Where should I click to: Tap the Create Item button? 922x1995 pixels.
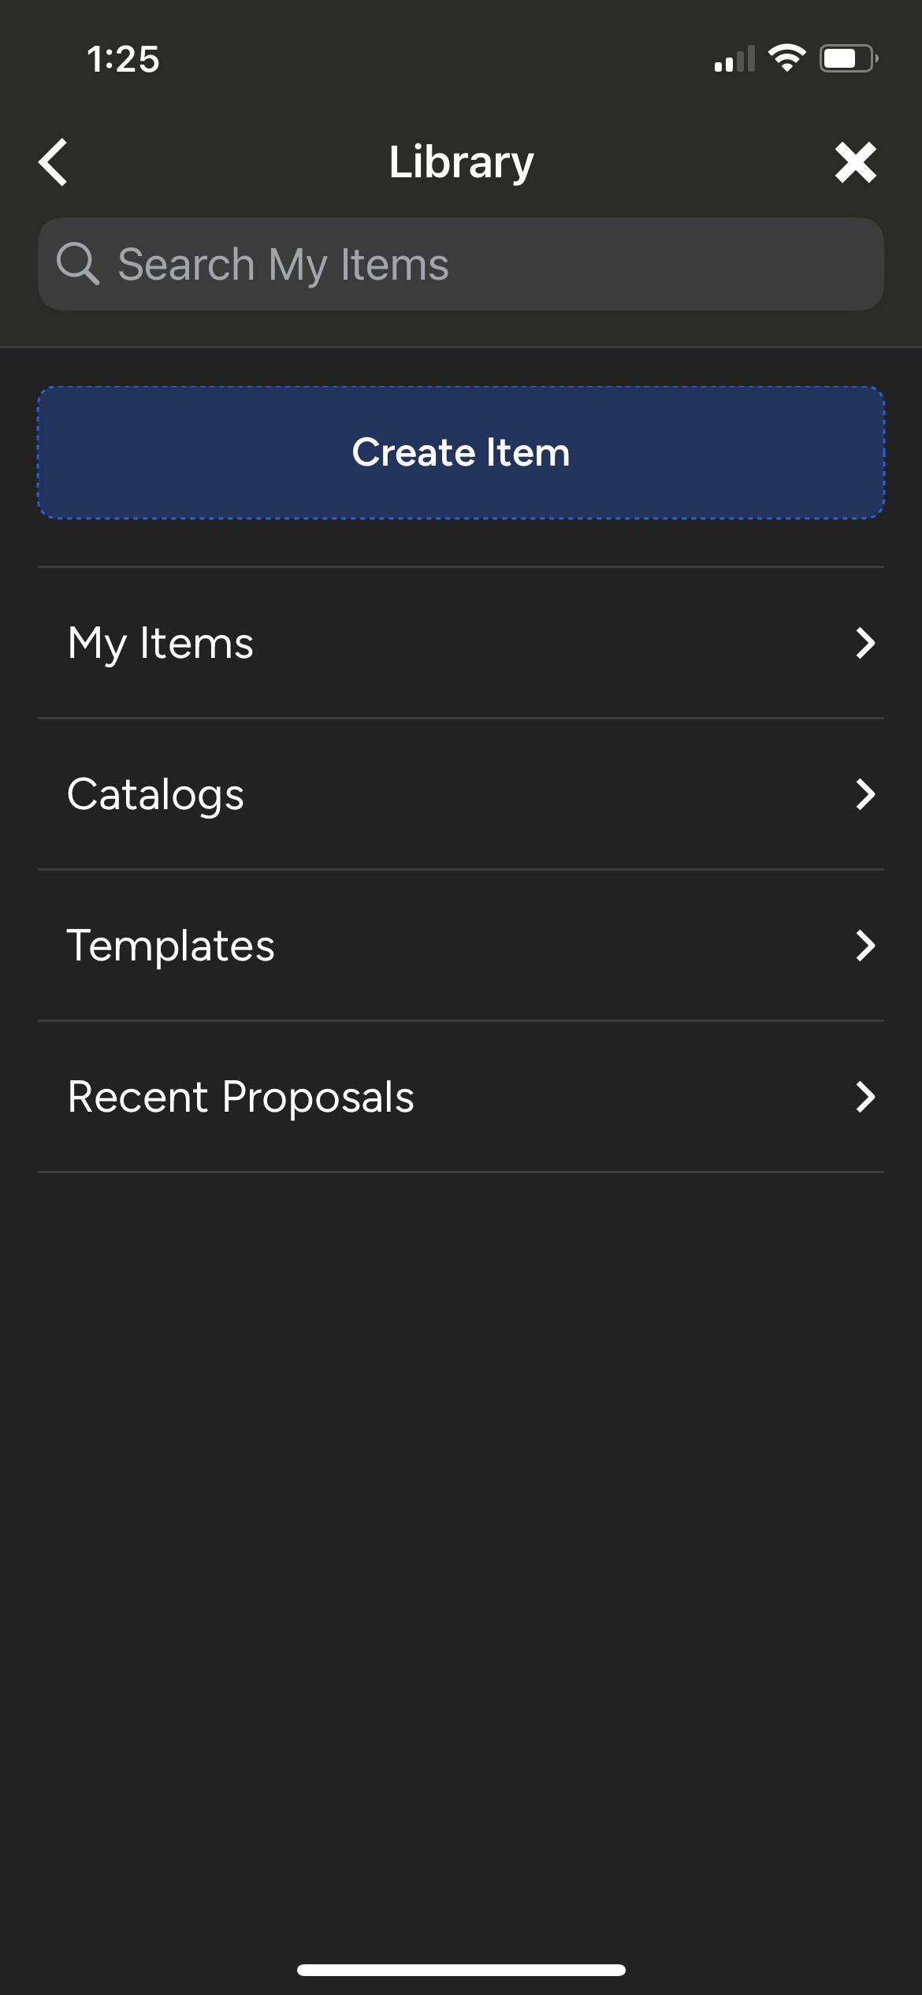(461, 452)
